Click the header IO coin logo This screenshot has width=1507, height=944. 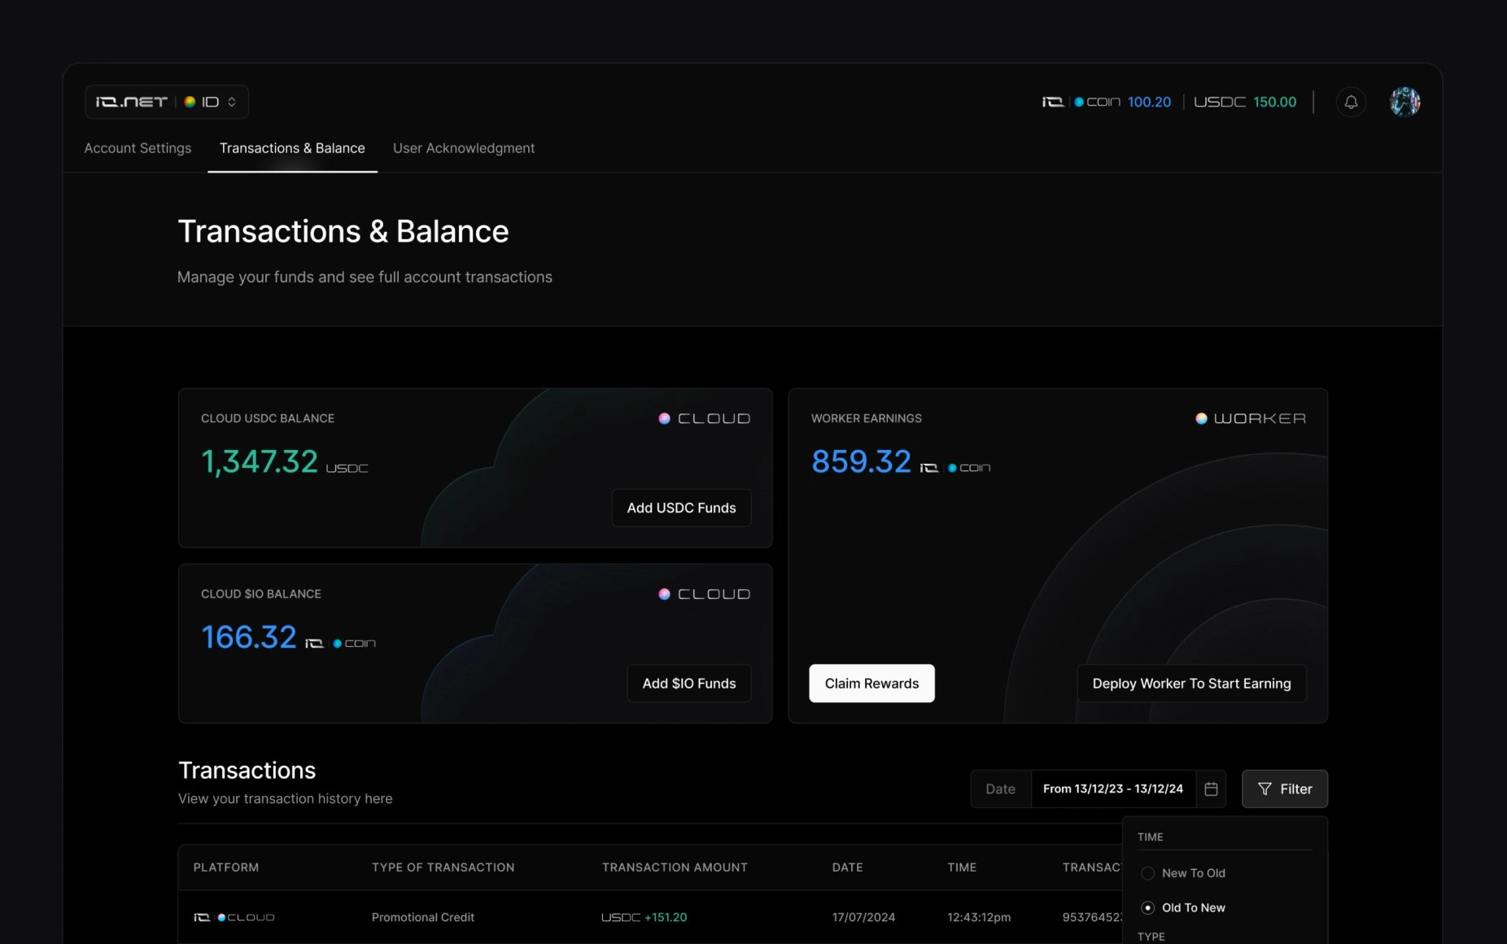pyautogui.click(x=1081, y=102)
